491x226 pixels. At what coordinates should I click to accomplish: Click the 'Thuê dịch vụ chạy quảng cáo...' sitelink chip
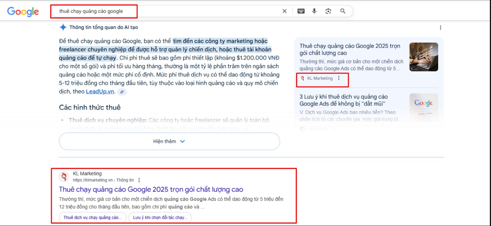point(93,217)
